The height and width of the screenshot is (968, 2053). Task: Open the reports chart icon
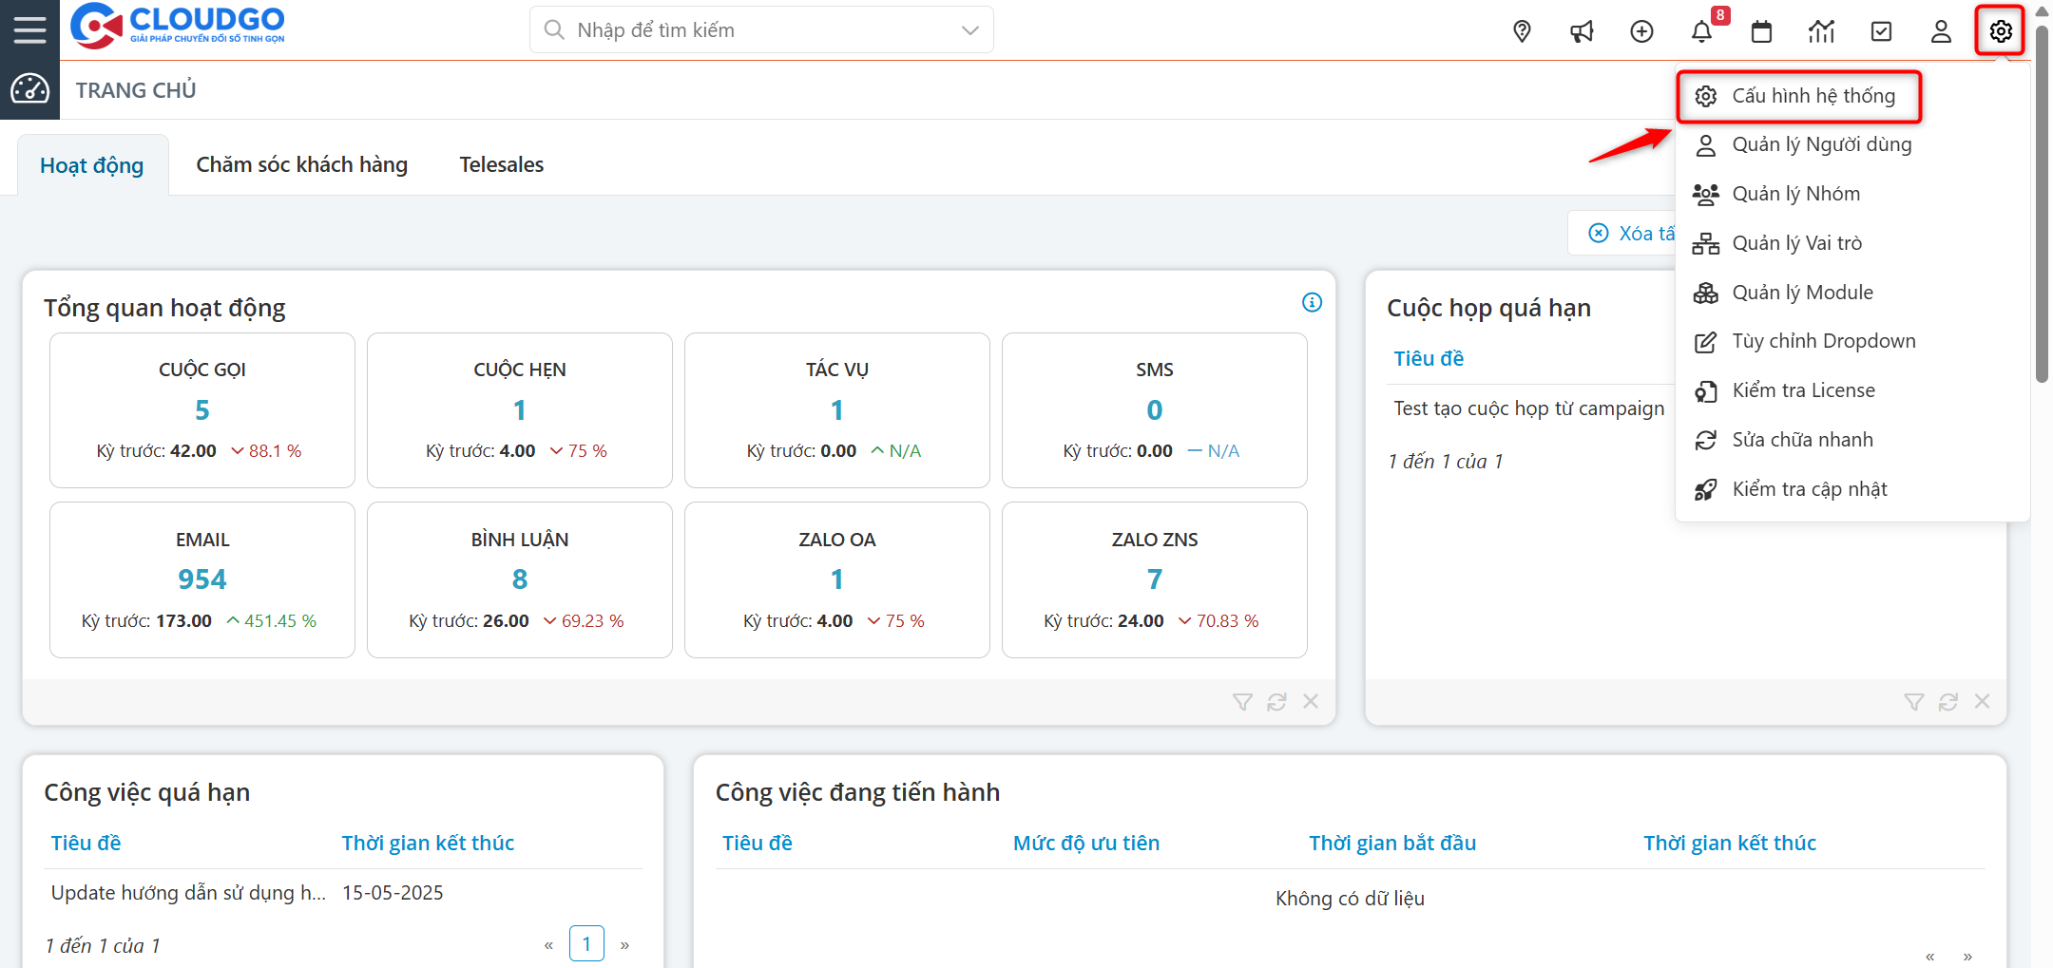tap(1821, 31)
